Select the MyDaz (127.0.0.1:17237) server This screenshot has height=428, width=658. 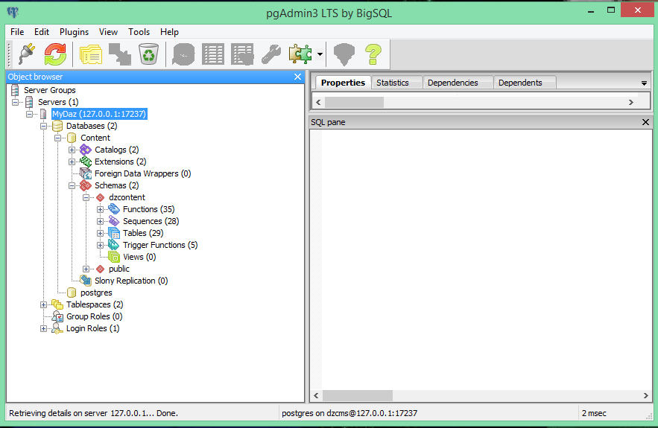pyautogui.click(x=99, y=114)
